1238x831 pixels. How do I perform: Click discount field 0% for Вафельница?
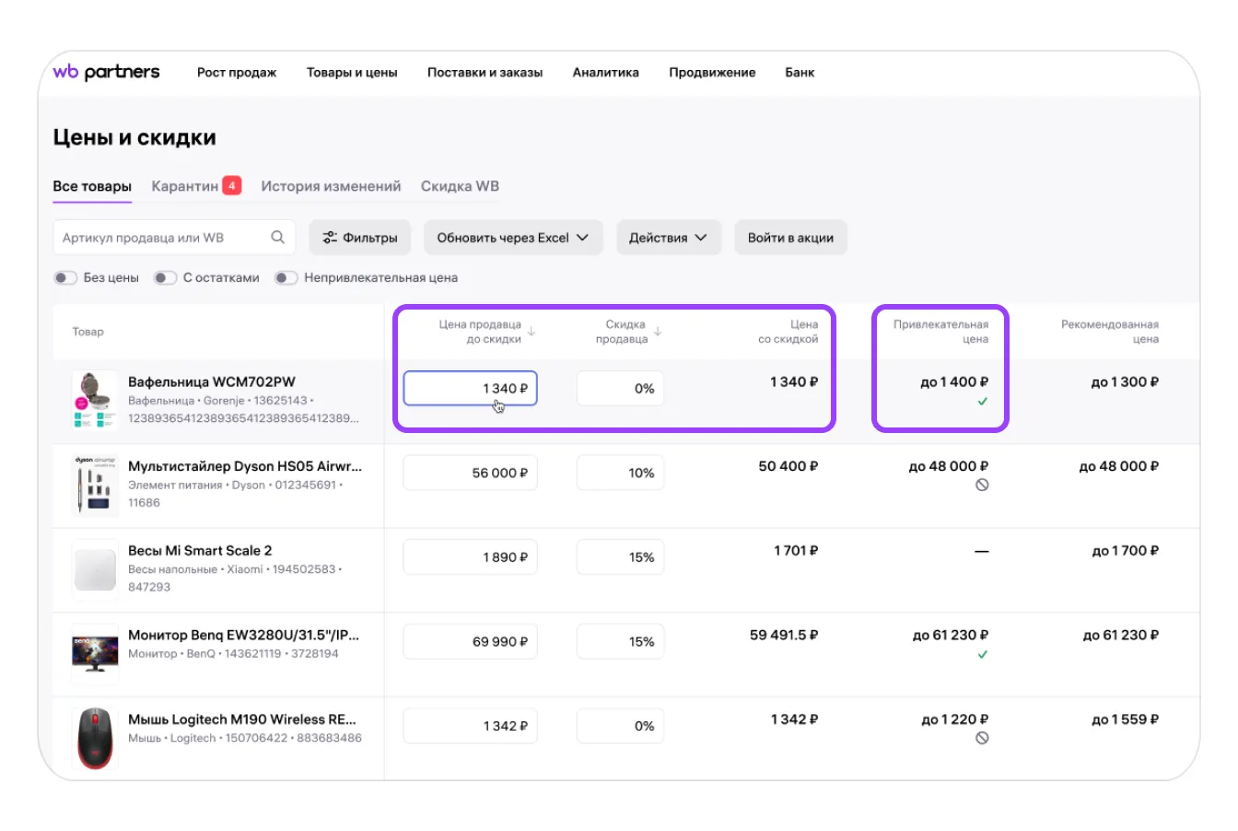[620, 389]
